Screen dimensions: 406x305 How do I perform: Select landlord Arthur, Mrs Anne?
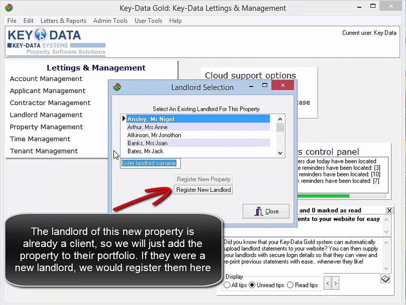pyautogui.click(x=198, y=127)
